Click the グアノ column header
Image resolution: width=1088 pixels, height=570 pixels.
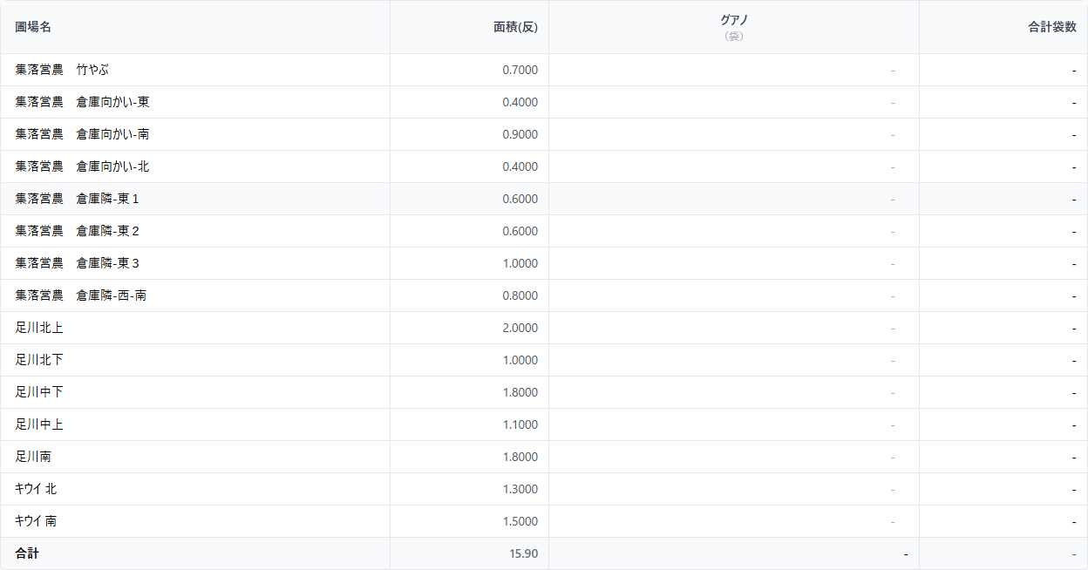click(x=733, y=20)
